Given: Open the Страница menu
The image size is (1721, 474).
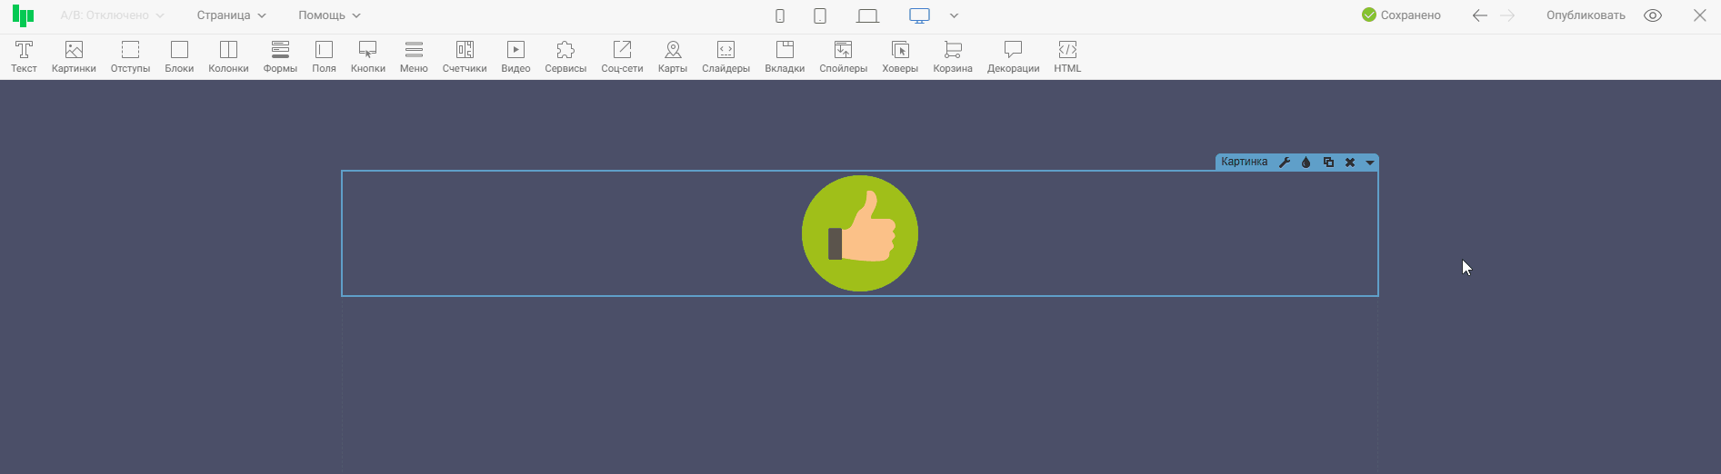Looking at the screenshot, I should 231,15.
